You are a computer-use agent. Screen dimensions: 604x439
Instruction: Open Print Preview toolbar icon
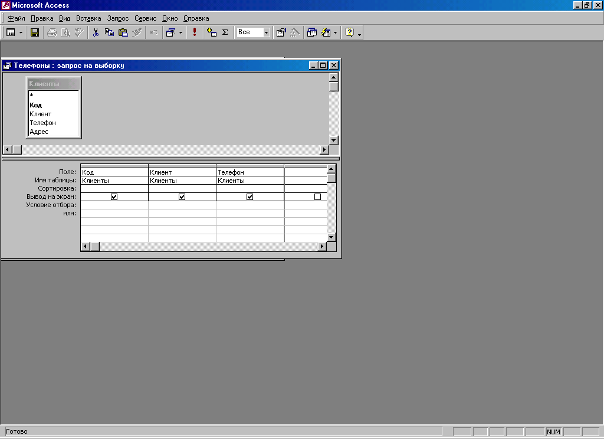(65, 32)
